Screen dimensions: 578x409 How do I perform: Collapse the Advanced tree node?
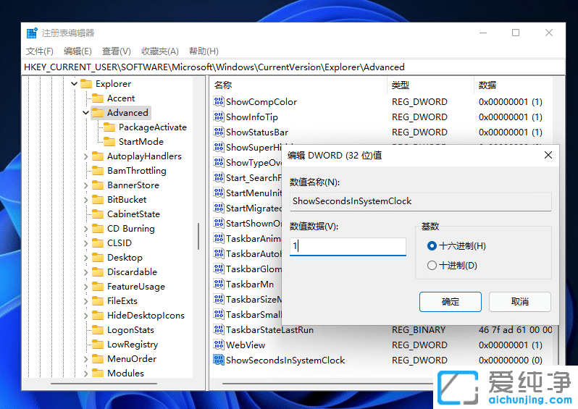point(85,112)
